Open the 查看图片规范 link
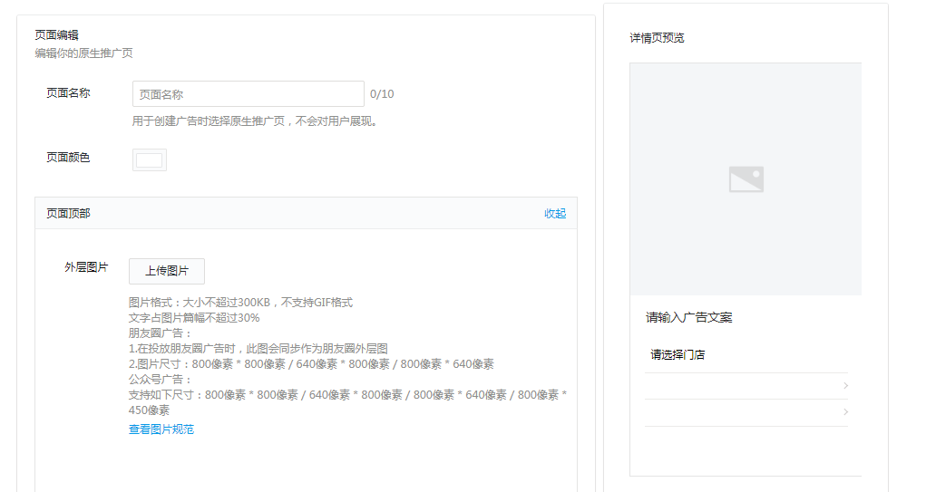This screenshot has height=492, width=926. pyautogui.click(x=161, y=429)
